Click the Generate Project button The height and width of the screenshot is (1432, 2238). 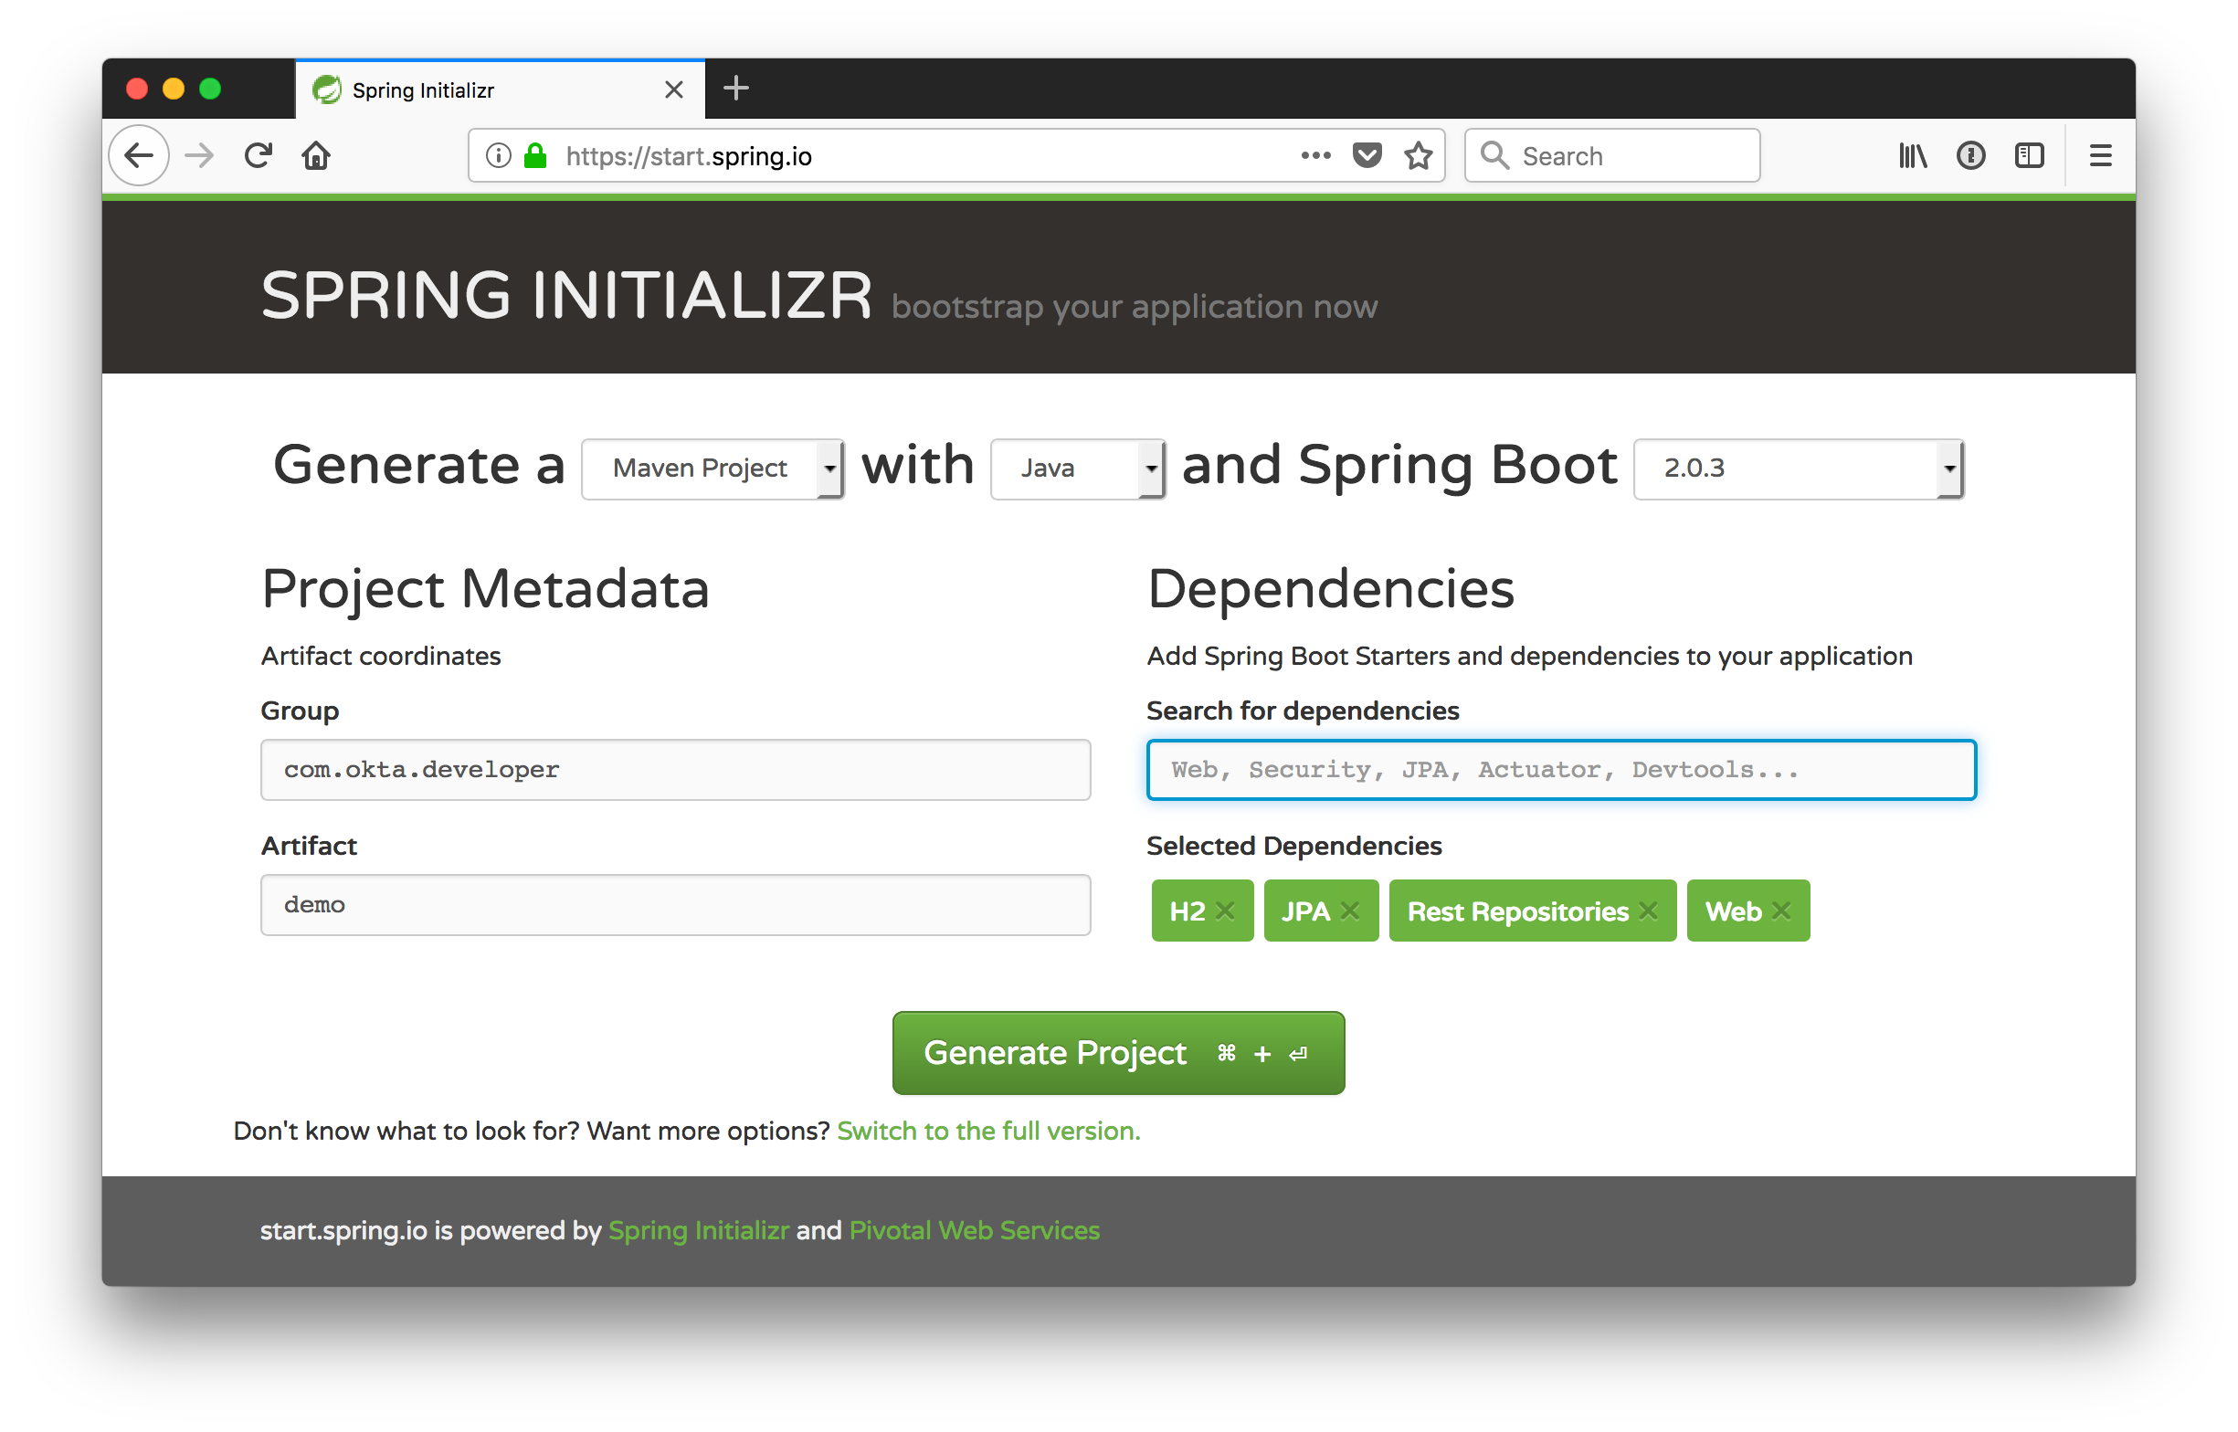click(x=1117, y=1053)
